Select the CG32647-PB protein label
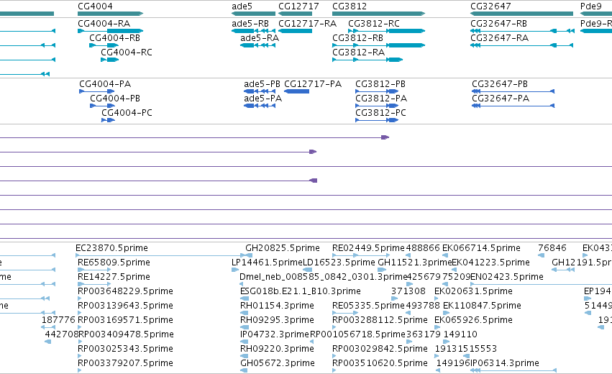612x374 pixels. point(500,84)
